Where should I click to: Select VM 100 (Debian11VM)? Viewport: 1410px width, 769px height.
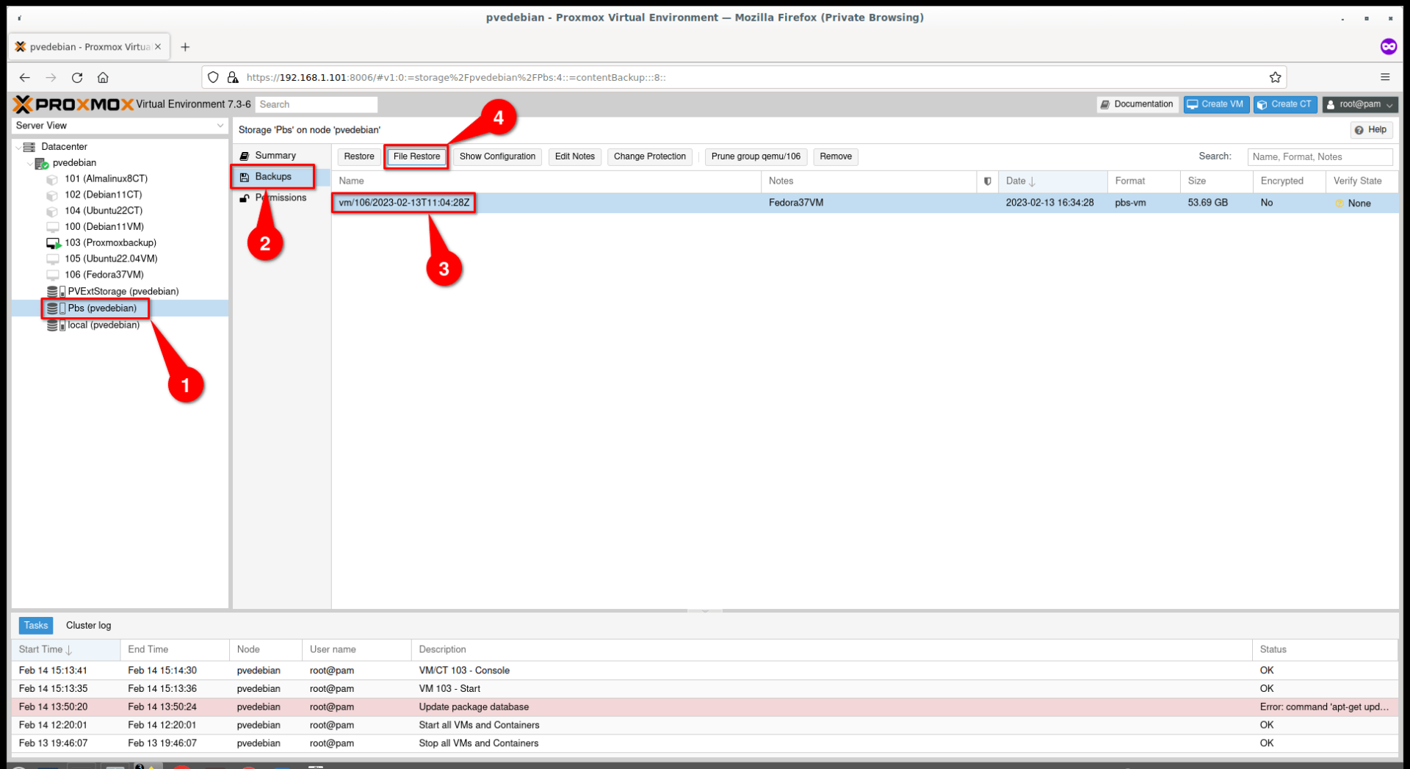tap(104, 227)
